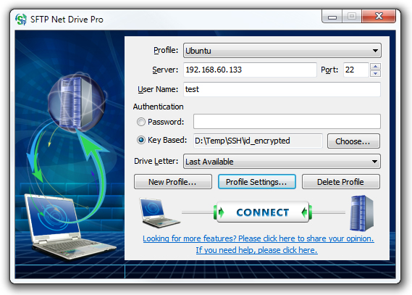412x295 pixels.
Task: Open the share your opinion link
Action: pyautogui.click(x=258, y=238)
